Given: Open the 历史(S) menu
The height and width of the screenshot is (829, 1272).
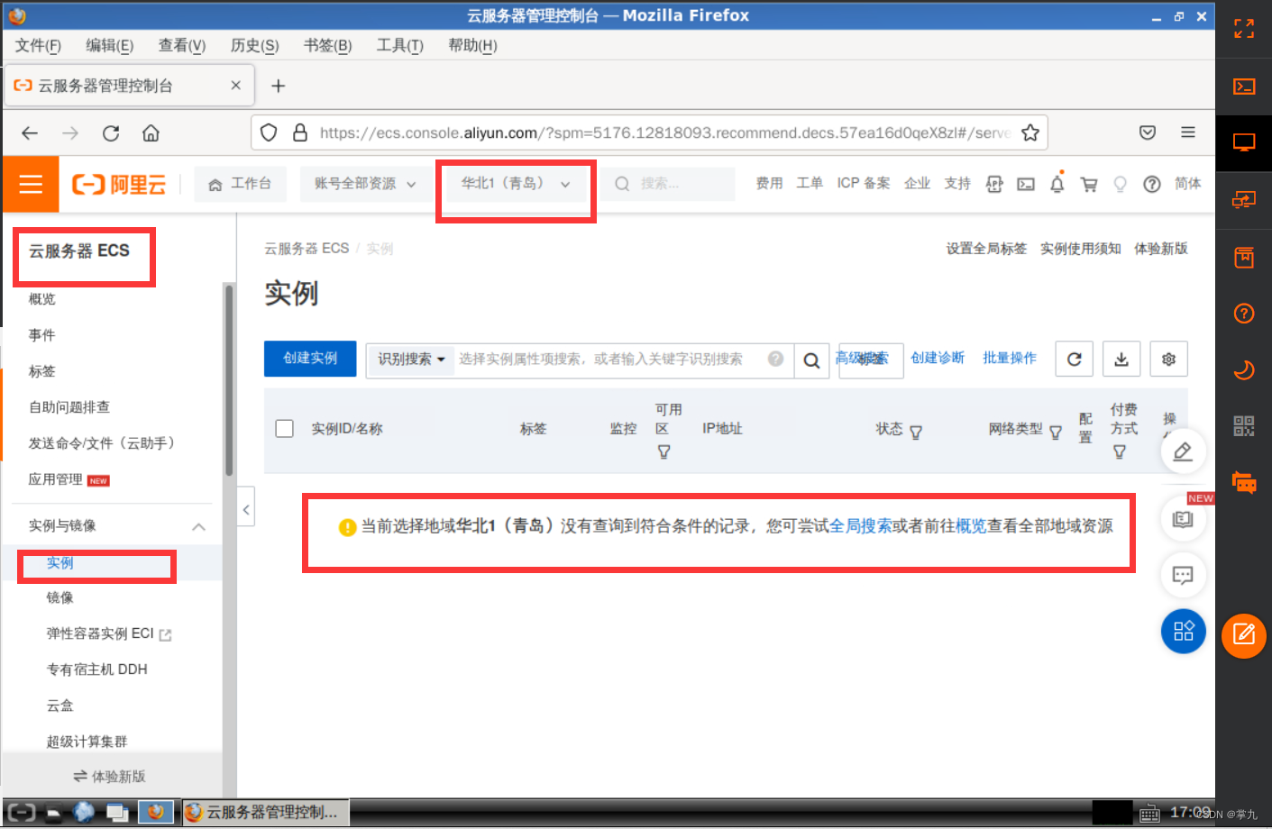Looking at the screenshot, I should (255, 45).
